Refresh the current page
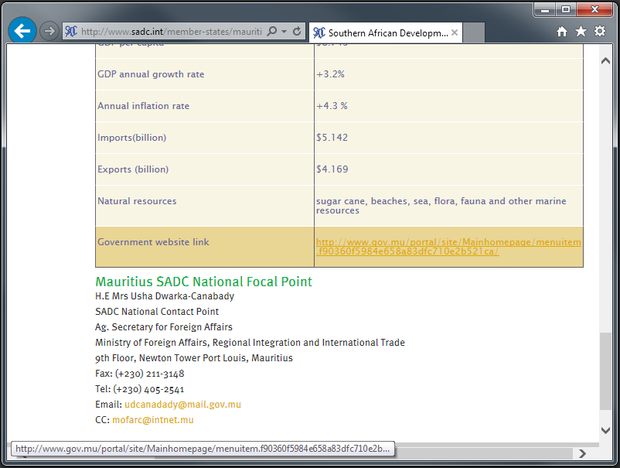 coord(297,31)
